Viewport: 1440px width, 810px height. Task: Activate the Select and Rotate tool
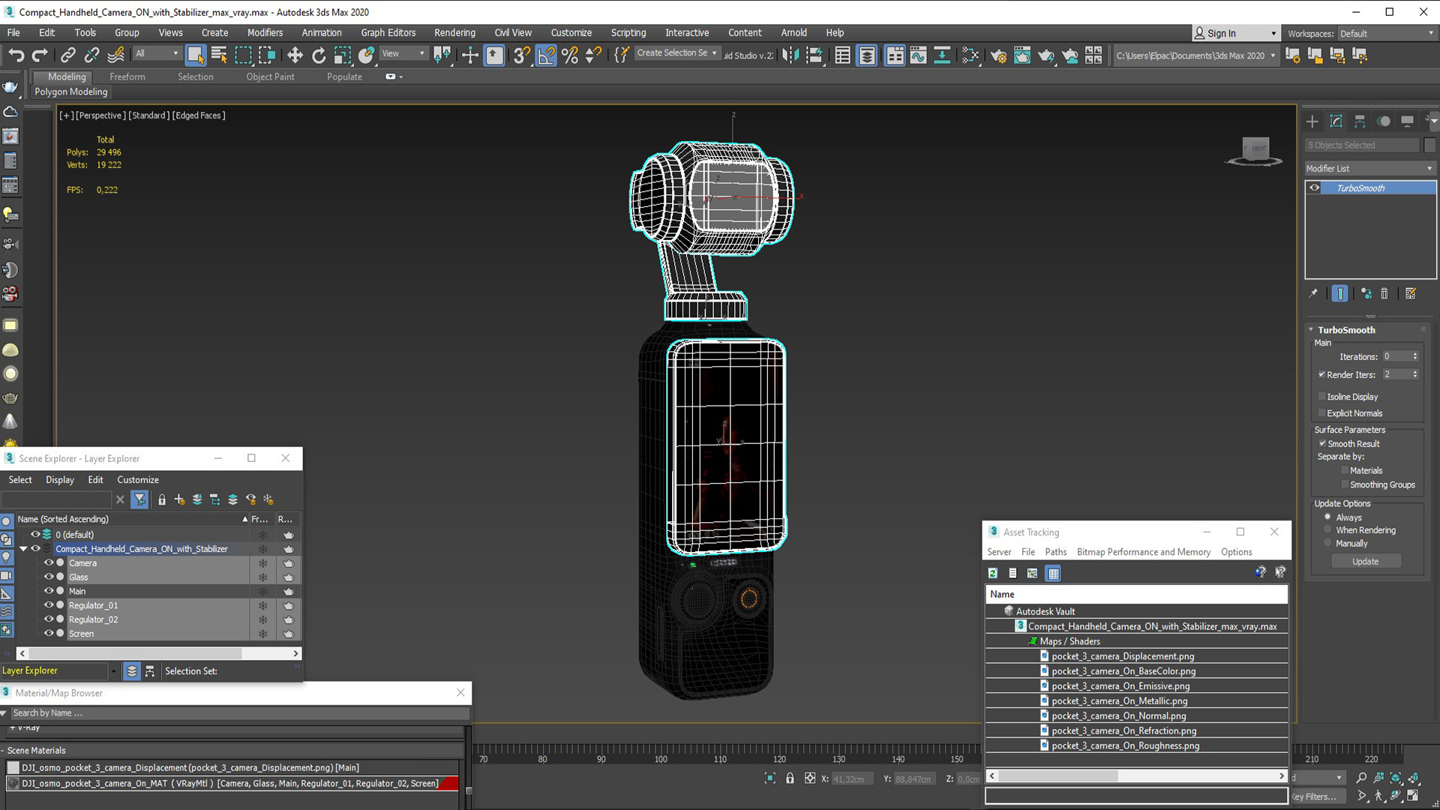pos(319,55)
